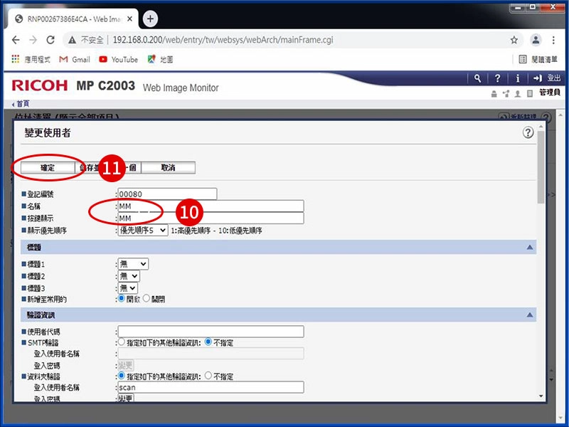Screen dimensions: 569x427
Task: Collapse the 標題 section with triangle
Action: pyautogui.click(x=529, y=247)
